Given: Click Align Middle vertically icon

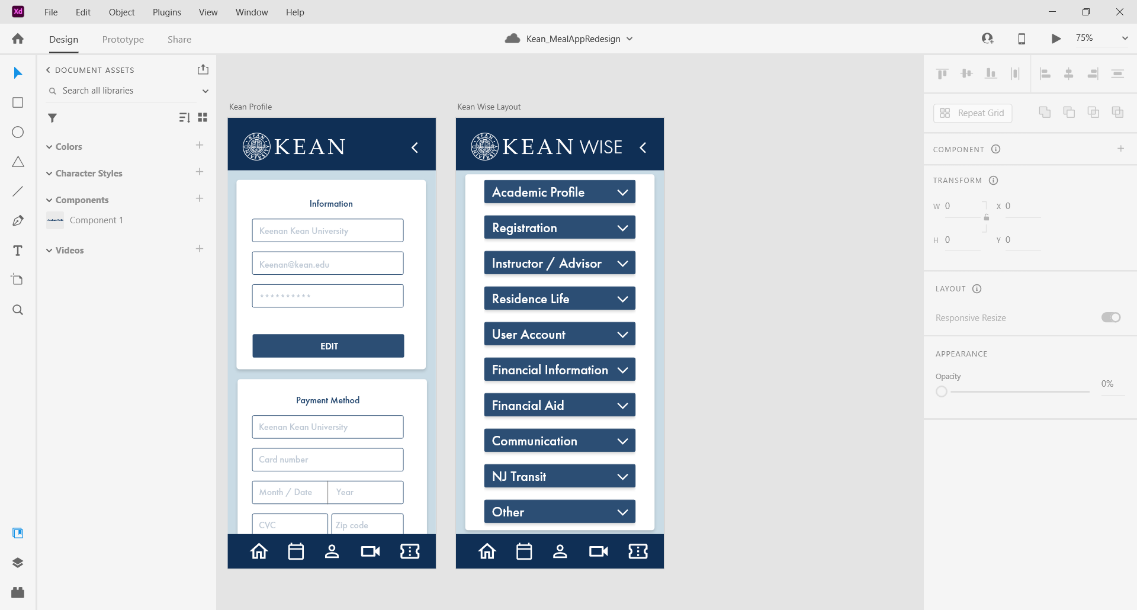Looking at the screenshot, I should click(966, 73).
